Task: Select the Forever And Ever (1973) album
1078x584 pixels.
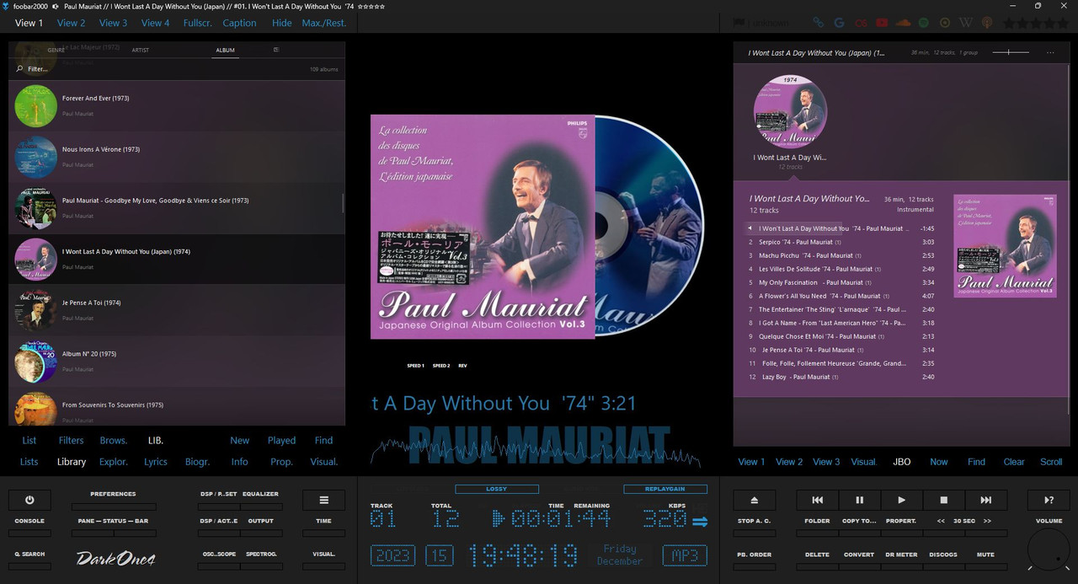Action: click(x=177, y=106)
